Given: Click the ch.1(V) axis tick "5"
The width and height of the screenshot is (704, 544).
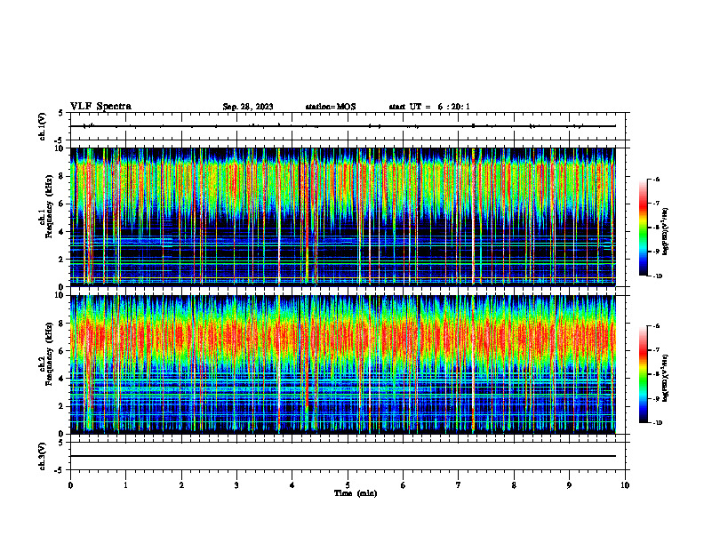Looking at the screenshot, I should [x=61, y=113].
